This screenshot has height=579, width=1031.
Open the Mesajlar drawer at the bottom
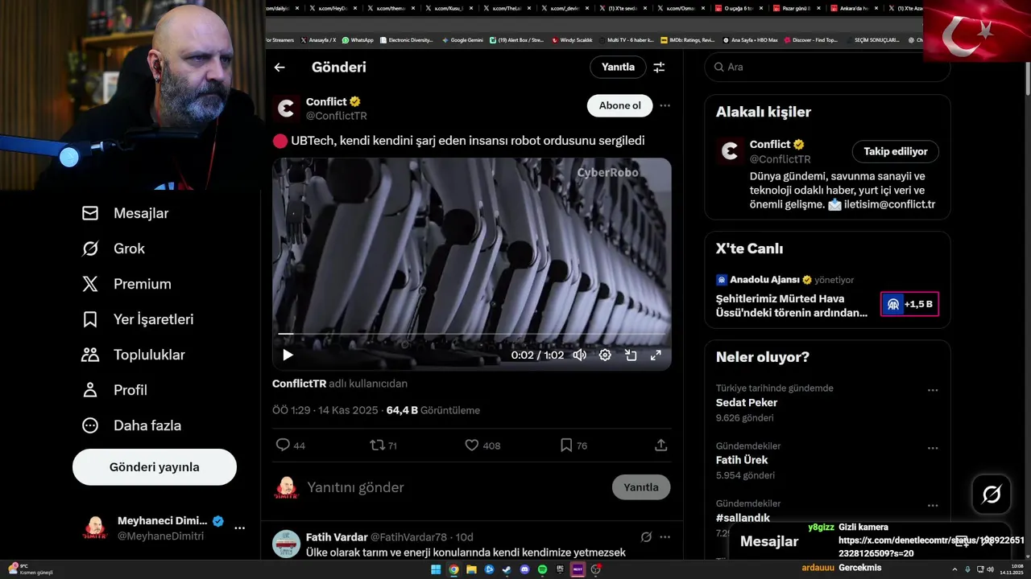769,541
